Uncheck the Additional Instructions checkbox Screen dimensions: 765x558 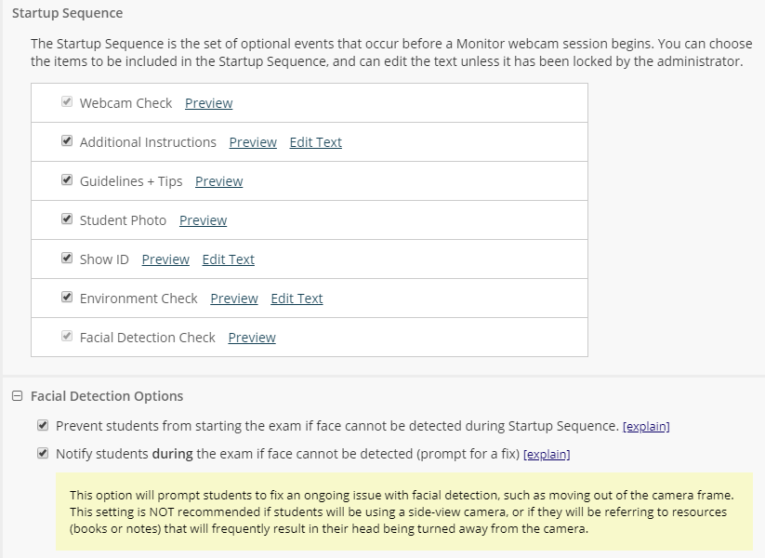tap(67, 141)
